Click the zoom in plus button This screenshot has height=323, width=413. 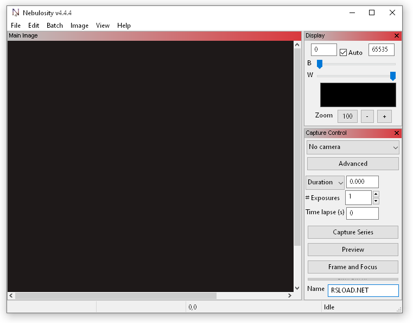click(384, 116)
